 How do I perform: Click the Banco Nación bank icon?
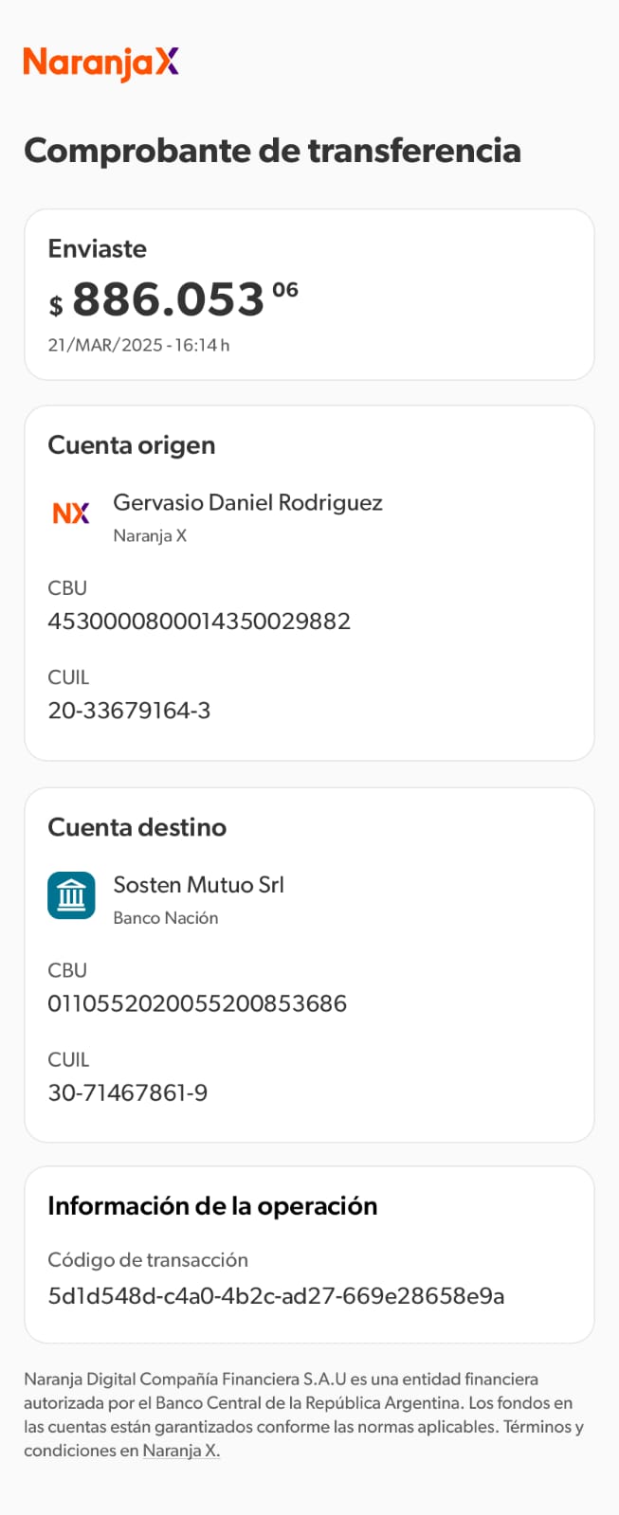click(x=71, y=895)
